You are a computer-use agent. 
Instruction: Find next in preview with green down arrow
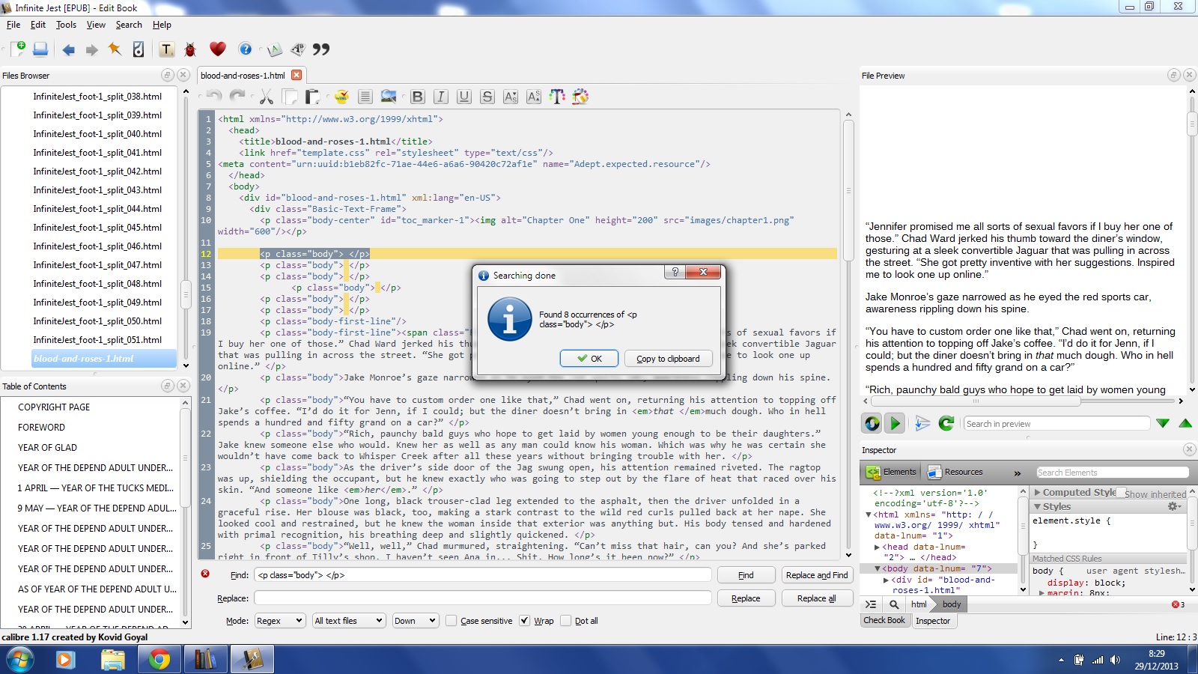1163,424
